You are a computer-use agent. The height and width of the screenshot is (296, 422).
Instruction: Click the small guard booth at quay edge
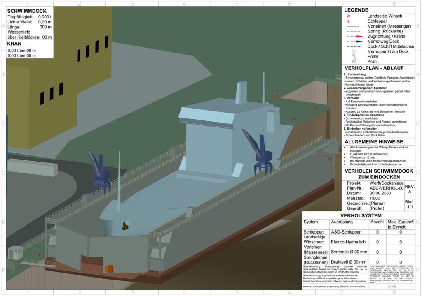click(15, 253)
